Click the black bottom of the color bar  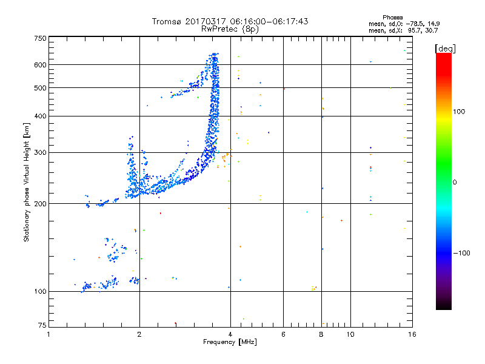coord(443,306)
